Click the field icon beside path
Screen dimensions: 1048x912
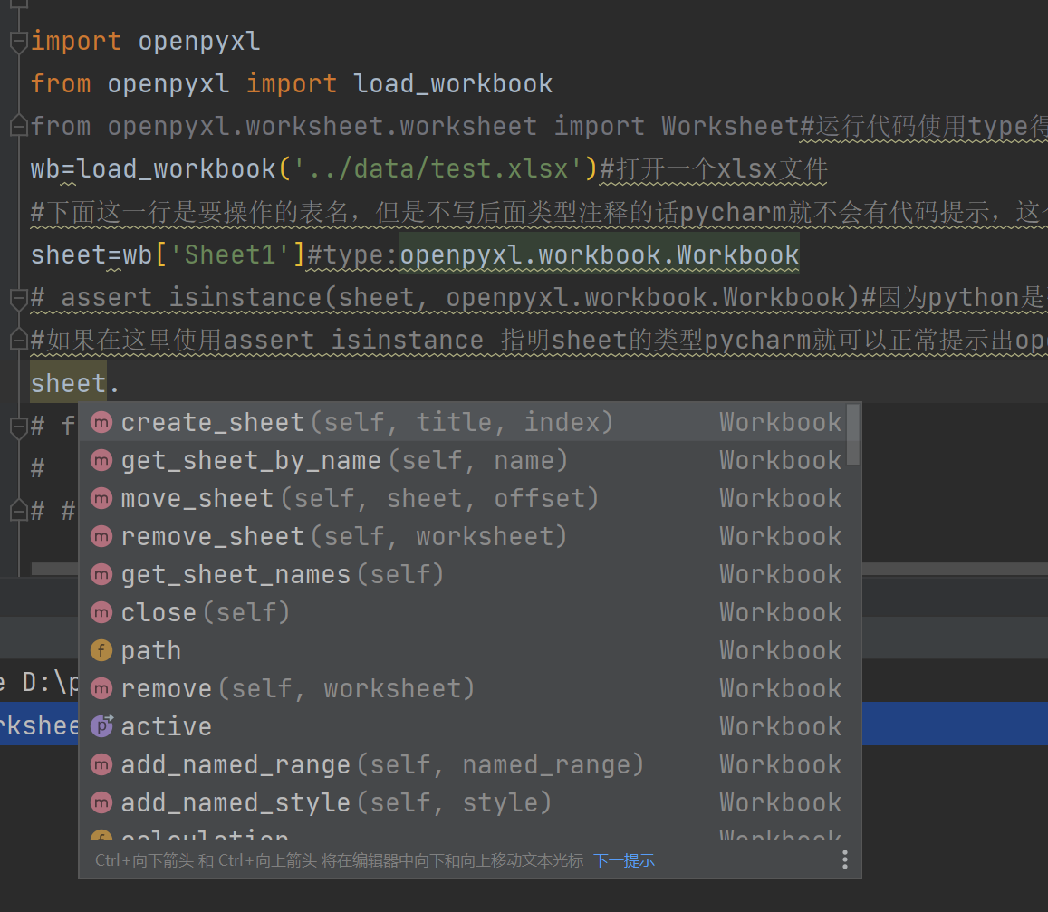pyautogui.click(x=101, y=650)
